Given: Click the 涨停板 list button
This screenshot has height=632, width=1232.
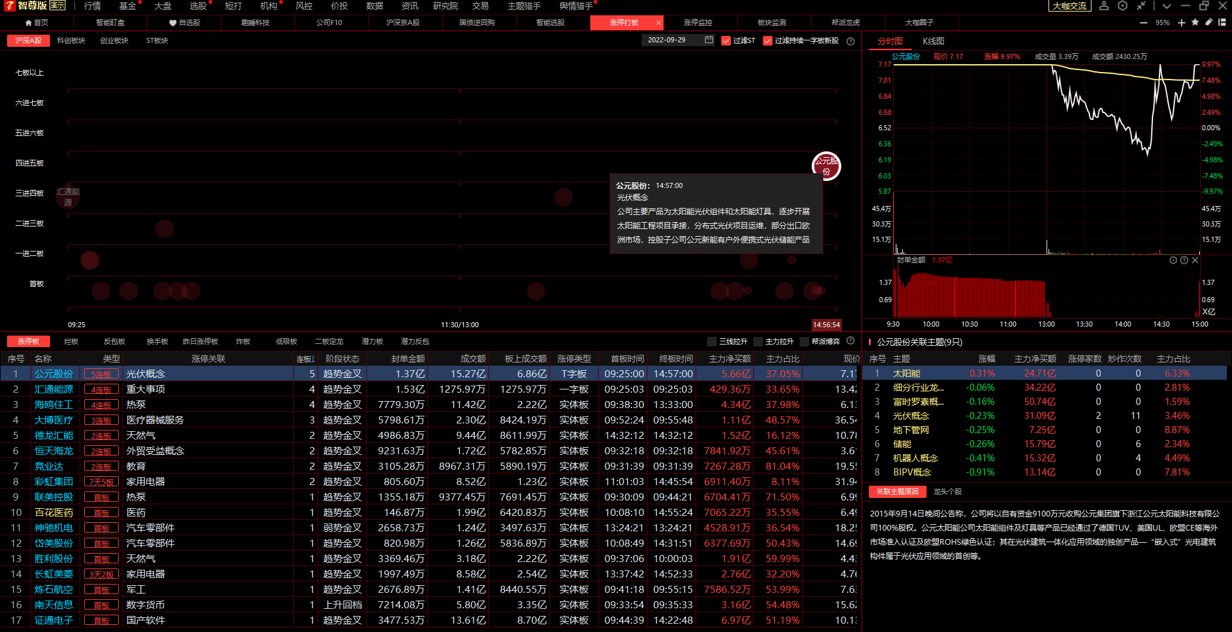Looking at the screenshot, I should click(28, 341).
